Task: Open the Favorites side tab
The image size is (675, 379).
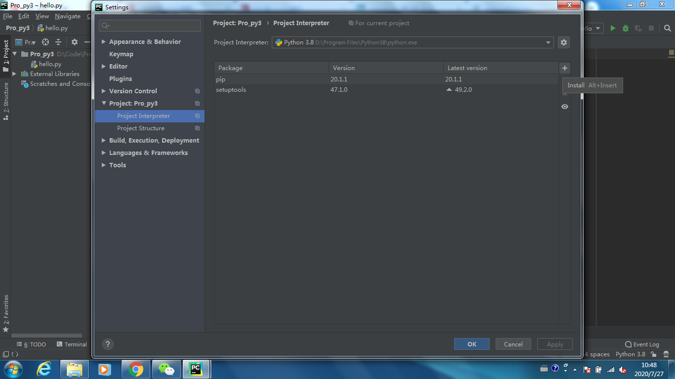Action: 6,314
